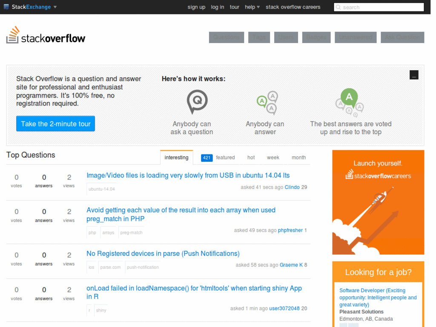The width and height of the screenshot is (436, 327).
Task: Click the arrays tag
Action: [x=108, y=232]
